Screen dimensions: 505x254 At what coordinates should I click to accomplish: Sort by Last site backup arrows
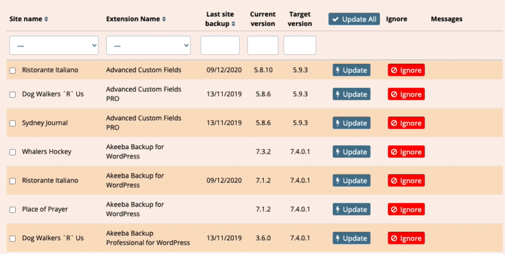[233, 24]
